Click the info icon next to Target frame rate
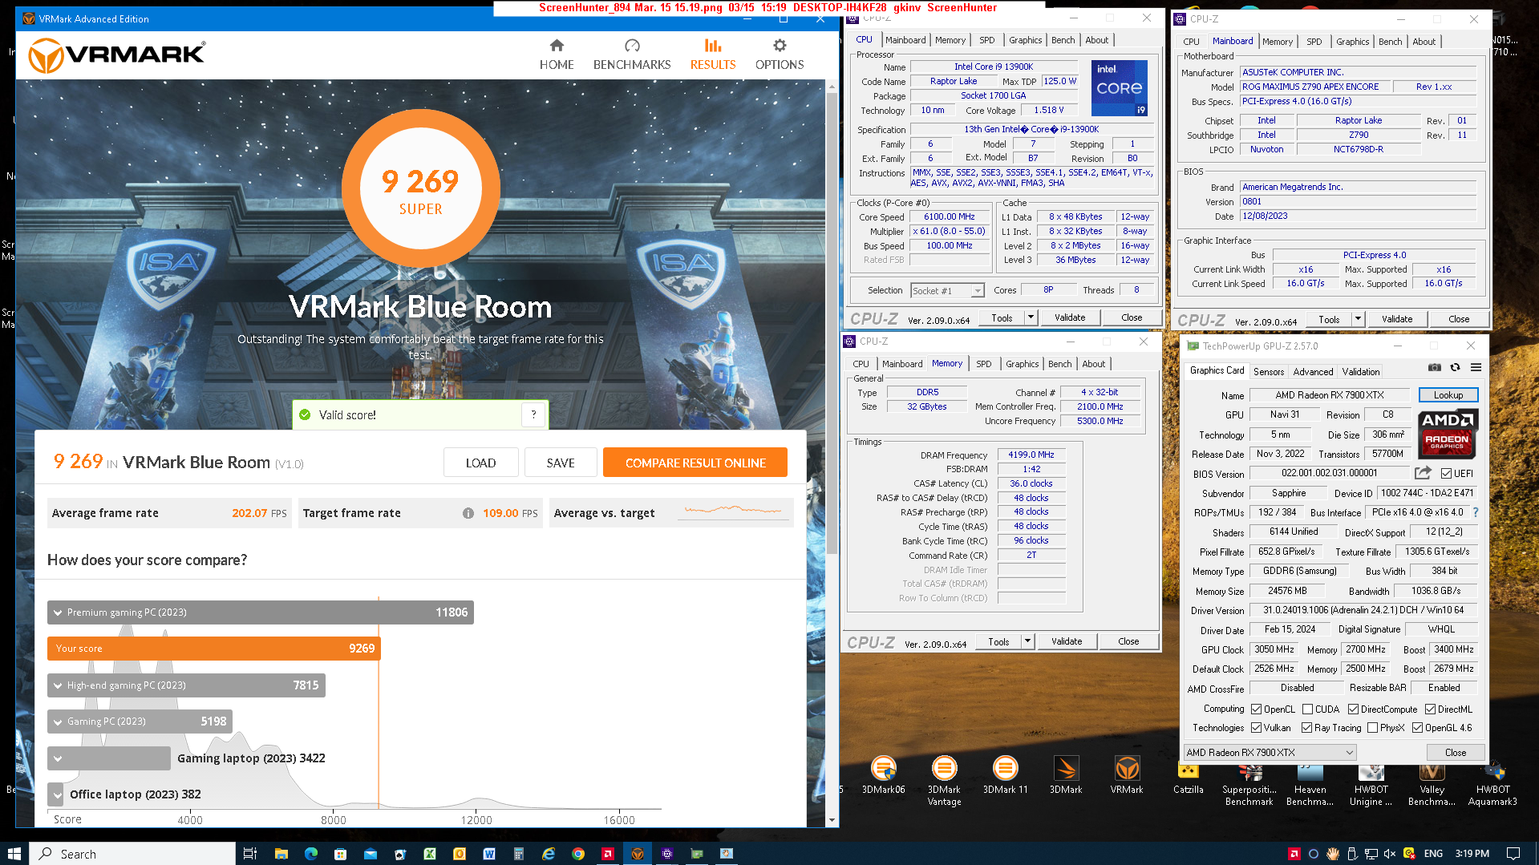Viewport: 1539px width, 865px height. [x=468, y=513]
